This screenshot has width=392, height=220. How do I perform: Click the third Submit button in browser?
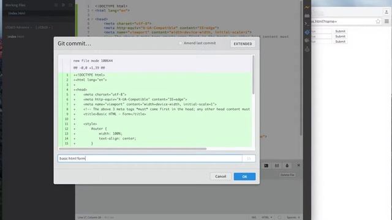tap(341, 42)
